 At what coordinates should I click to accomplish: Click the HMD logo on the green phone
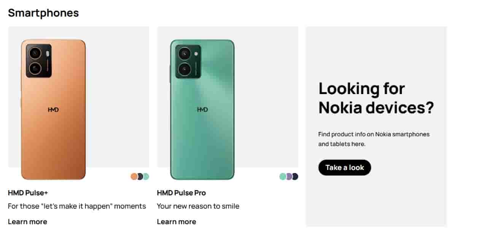[x=202, y=110]
